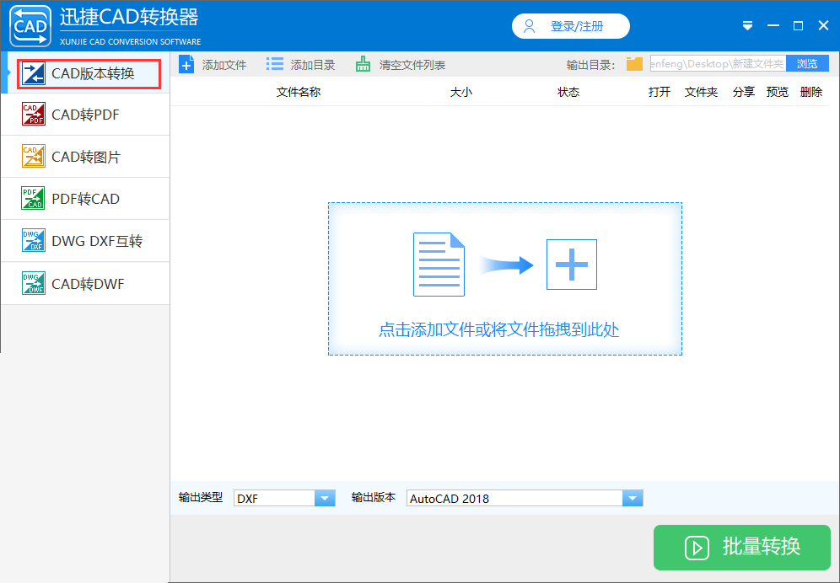This screenshot has width=840, height=583.
Task: Click the 输出类型 label
Action: [x=201, y=497]
